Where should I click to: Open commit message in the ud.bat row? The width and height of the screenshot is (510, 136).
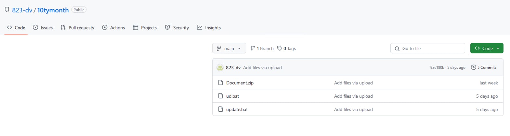pyautogui.click(x=353, y=96)
